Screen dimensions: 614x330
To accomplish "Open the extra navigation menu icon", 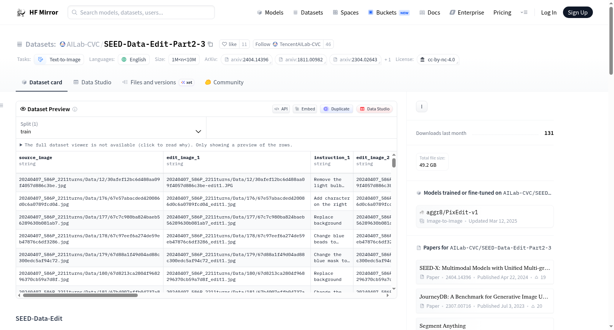I will click(524, 13).
